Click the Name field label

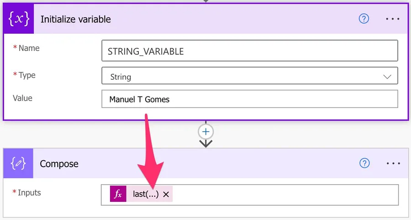[x=29, y=48]
